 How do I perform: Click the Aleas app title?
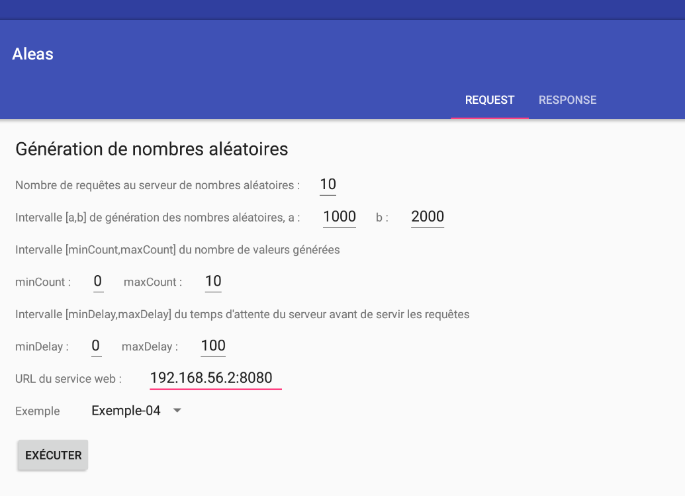[32, 54]
